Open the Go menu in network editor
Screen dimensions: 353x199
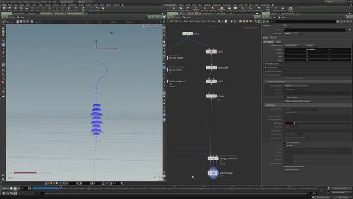180,22
